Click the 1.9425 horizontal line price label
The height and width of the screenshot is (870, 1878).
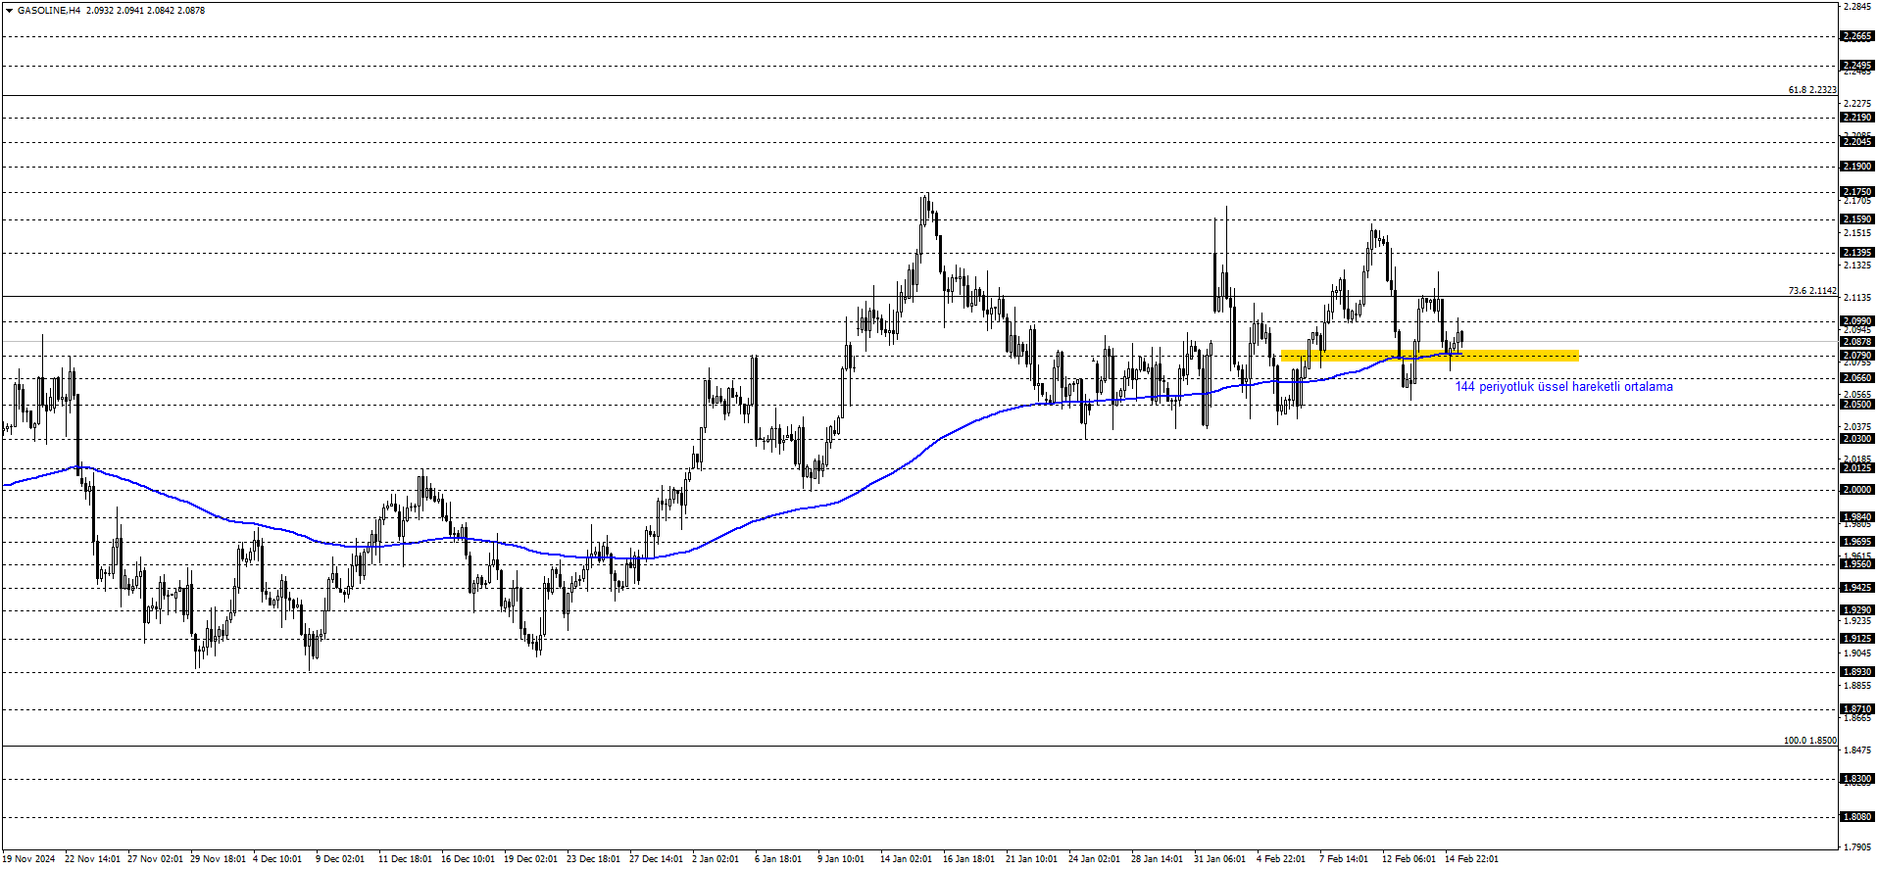pyautogui.click(x=1857, y=588)
